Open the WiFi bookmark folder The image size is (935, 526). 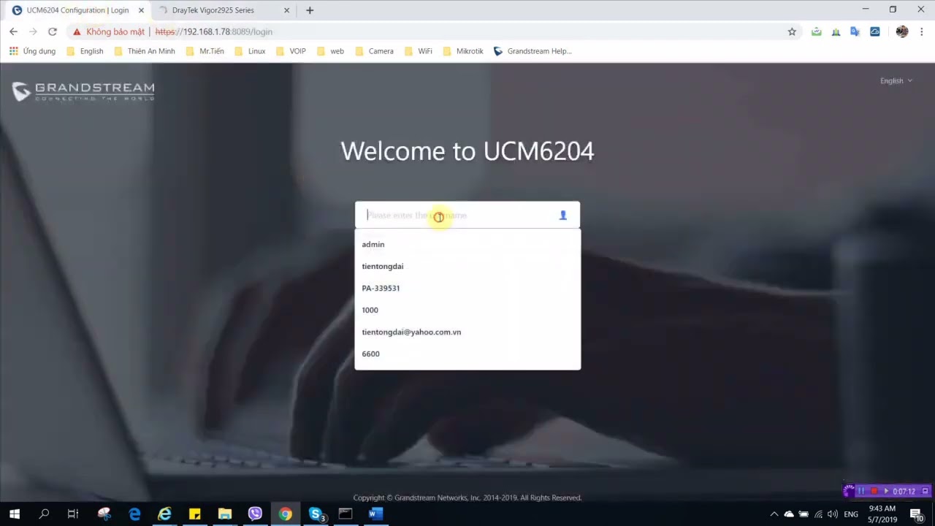pos(418,51)
